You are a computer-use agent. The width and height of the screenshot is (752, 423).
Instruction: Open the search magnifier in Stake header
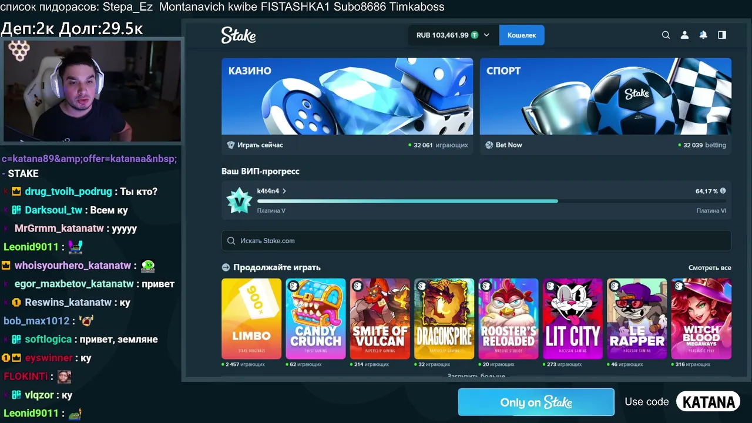(666, 35)
